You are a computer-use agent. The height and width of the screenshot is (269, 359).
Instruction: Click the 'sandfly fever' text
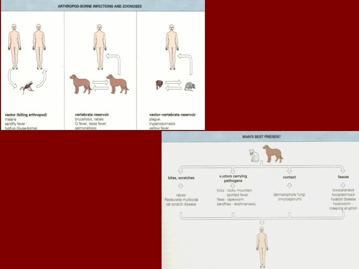coord(15,124)
